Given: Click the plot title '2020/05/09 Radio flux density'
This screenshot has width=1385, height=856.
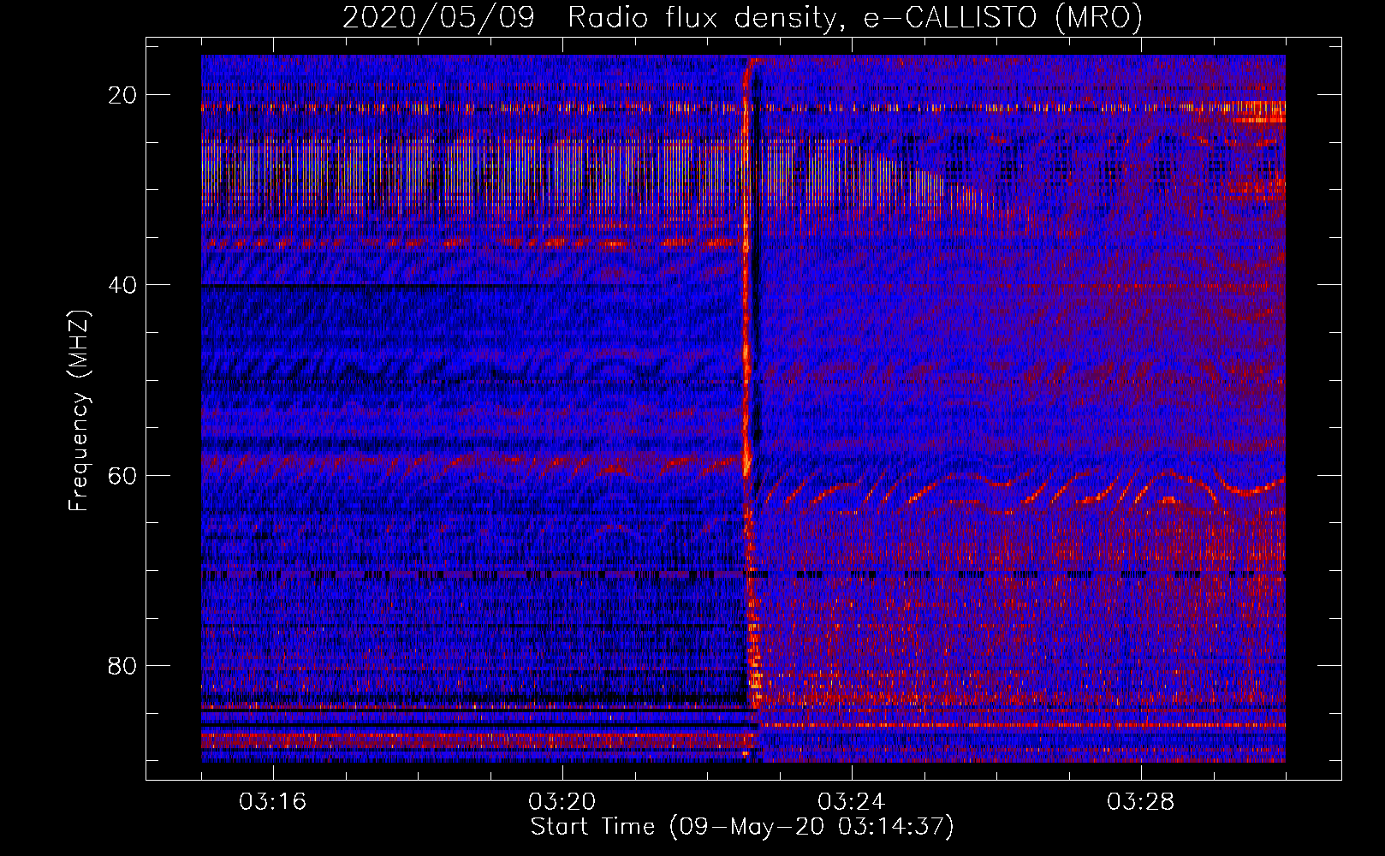Looking at the screenshot, I should pyautogui.click(x=742, y=17).
